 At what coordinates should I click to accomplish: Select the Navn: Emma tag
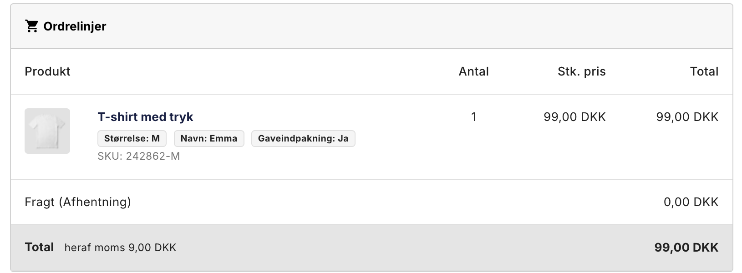pyautogui.click(x=209, y=138)
